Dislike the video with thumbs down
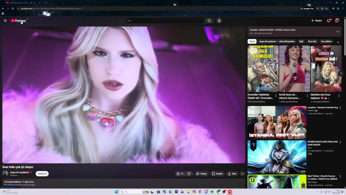 (x=189, y=174)
